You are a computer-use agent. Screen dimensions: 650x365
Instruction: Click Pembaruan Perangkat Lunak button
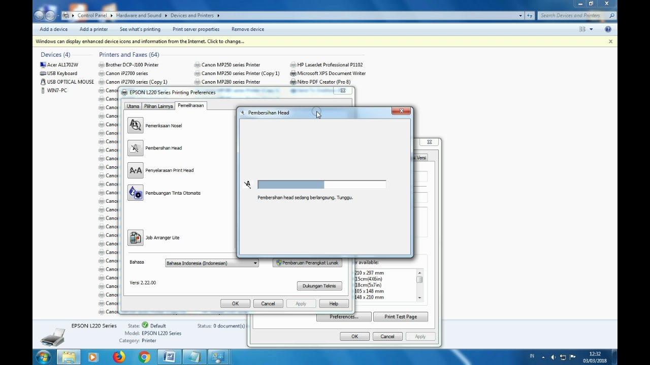tap(307, 263)
